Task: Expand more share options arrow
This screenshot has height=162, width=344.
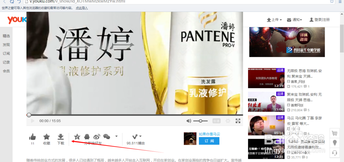Action: [117, 136]
